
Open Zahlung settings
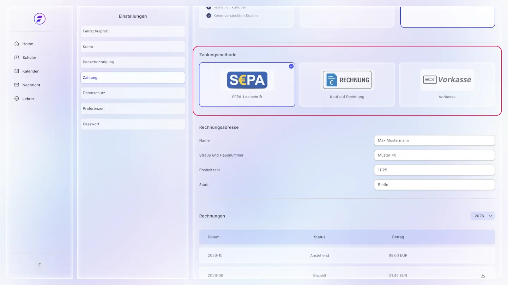coord(133,77)
